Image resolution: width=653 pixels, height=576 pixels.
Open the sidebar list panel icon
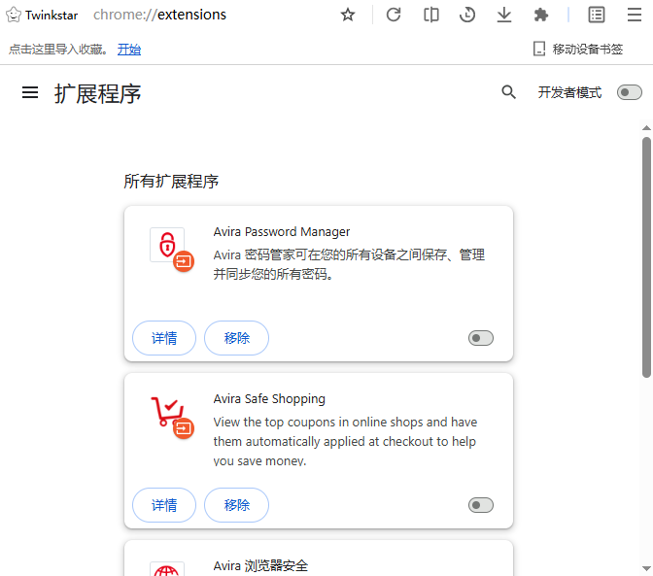pyautogui.click(x=597, y=15)
